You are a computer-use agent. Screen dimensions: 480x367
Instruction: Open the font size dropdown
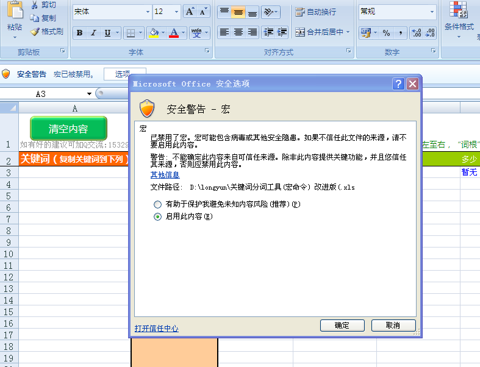pos(177,12)
